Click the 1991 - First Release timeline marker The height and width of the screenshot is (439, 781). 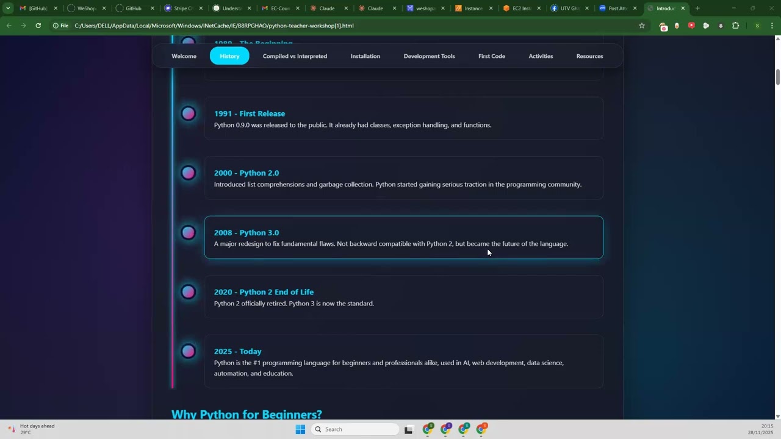(x=189, y=113)
